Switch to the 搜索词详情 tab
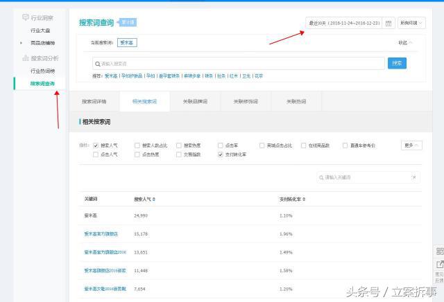 94,102
